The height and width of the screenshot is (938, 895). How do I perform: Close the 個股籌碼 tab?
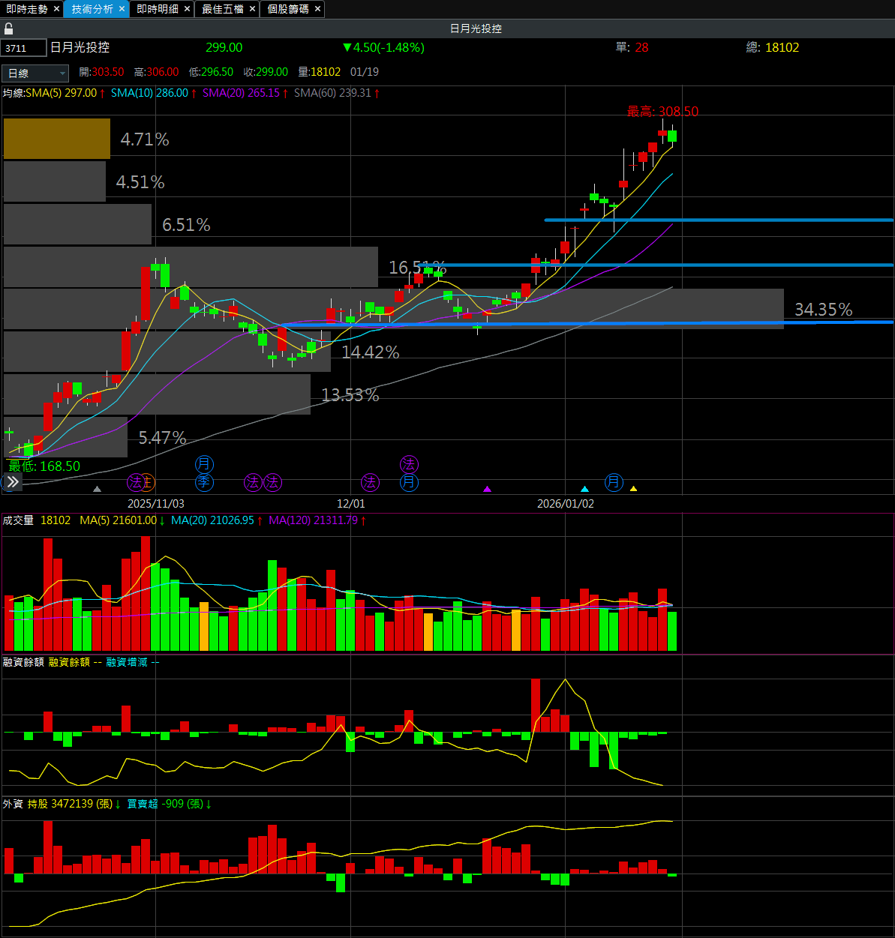pos(317,9)
